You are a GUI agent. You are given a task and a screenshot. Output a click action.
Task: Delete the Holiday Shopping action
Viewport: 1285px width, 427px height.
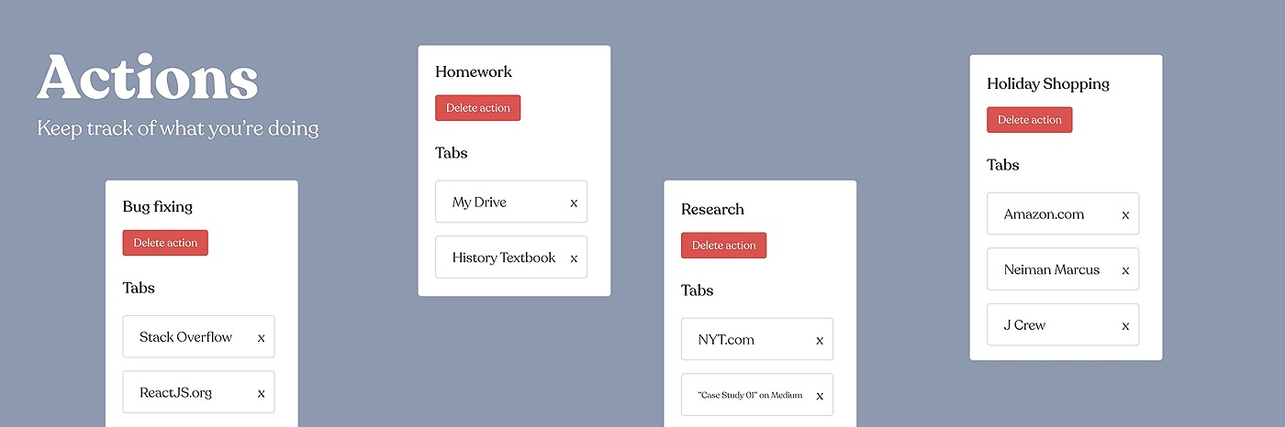(1030, 120)
